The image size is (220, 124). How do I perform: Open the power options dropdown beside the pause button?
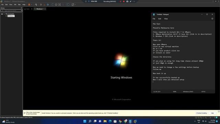tap(32, 4)
